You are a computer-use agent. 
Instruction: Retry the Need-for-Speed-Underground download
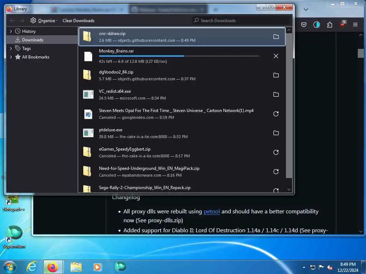point(276,172)
